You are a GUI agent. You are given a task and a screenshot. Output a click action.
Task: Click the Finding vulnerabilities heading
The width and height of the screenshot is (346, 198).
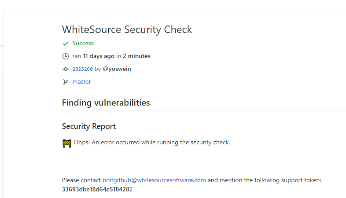click(106, 103)
